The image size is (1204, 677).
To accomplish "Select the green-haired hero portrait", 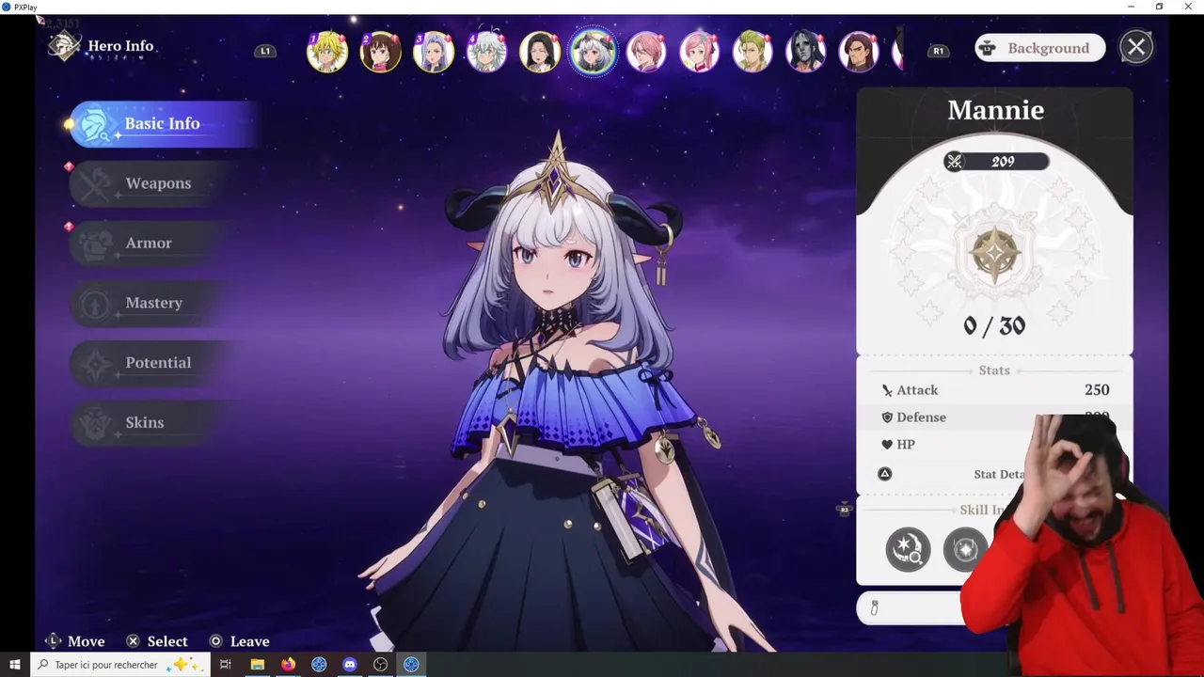I will point(752,52).
